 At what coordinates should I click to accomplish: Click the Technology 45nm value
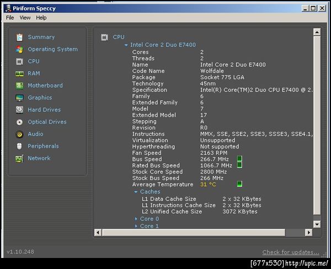point(208,84)
